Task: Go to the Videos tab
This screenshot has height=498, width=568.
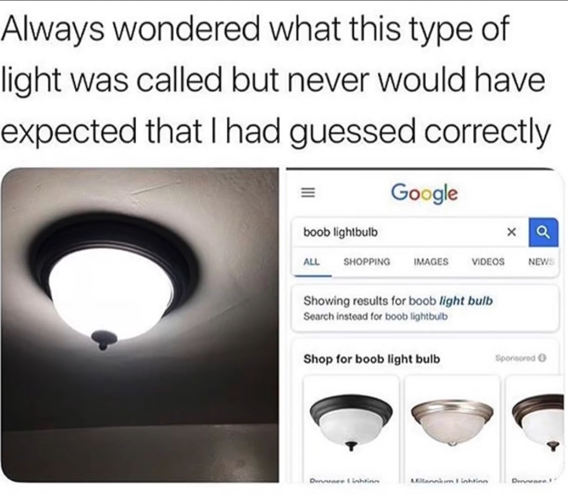Action: point(488,262)
